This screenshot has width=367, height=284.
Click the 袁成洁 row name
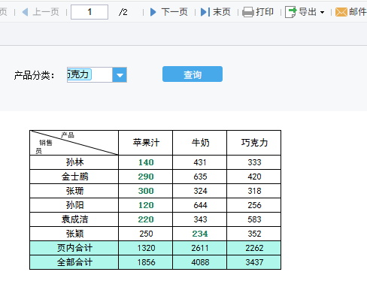point(74,219)
